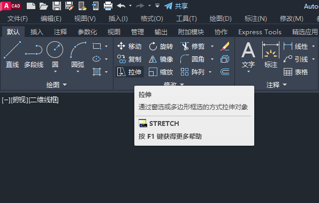319x203 pixels.
Task: Switch to the 输出 ribbon tab
Action: pos(161,32)
